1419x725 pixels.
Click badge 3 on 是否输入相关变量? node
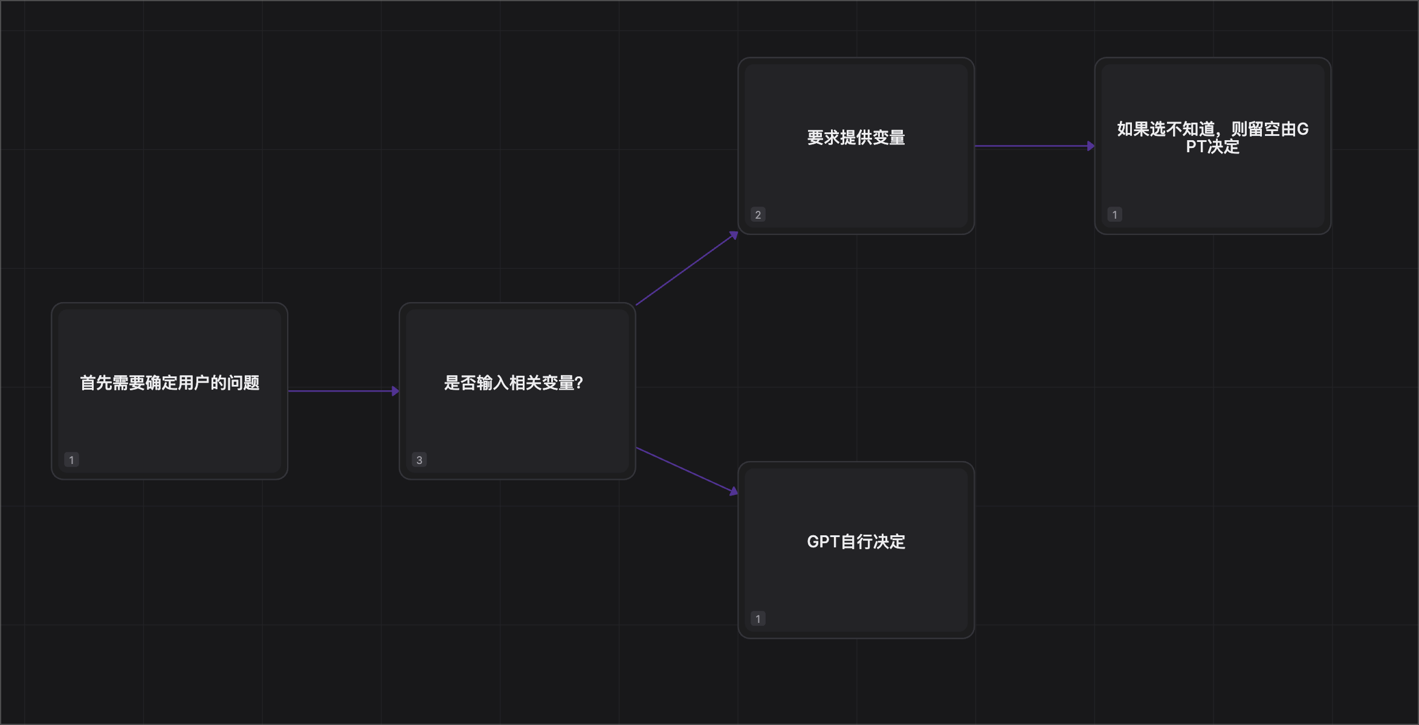coord(419,460)
